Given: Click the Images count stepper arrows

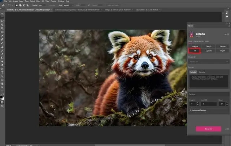Looking at the screenshot, I should 198,104.
